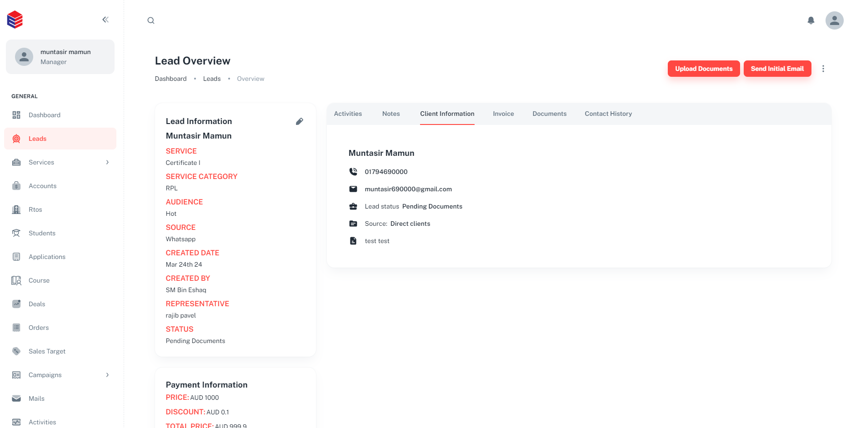
Task: Open the notifications bell
Action: (811, 20)
